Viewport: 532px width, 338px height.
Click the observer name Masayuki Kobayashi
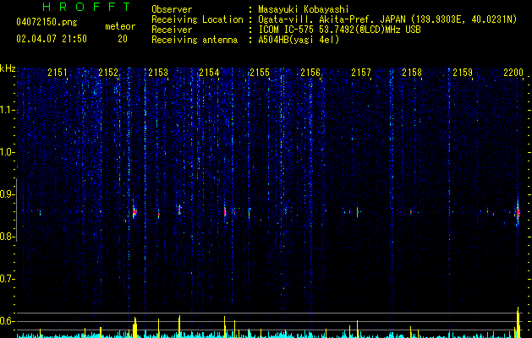(304, 9)
